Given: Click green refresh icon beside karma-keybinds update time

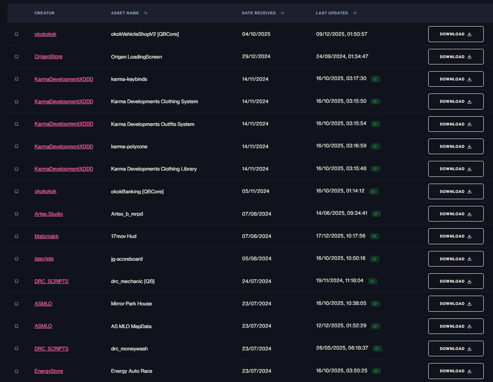Looking at the screenshot, I should pos(375,79).
